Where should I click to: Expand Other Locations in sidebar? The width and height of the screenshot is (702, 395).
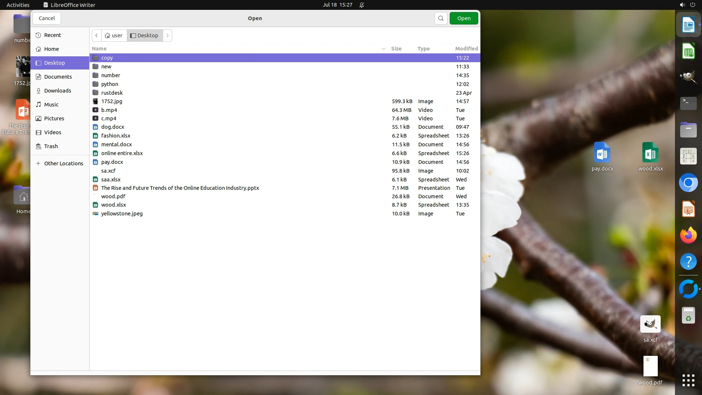pyautogui.click(x=64, y=163)
